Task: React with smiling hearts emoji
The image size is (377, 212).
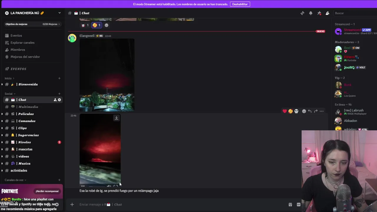Action: coord(290,111)
